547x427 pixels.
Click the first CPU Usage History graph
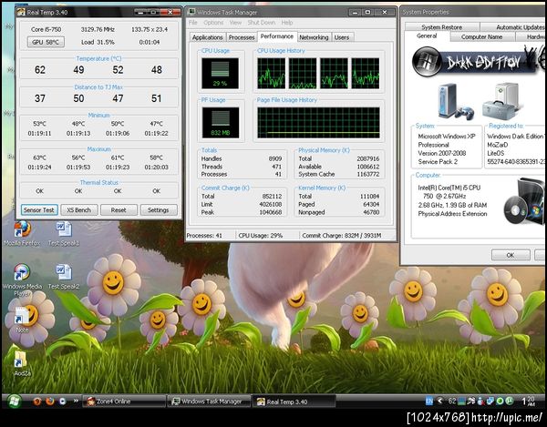coord(271,74)
